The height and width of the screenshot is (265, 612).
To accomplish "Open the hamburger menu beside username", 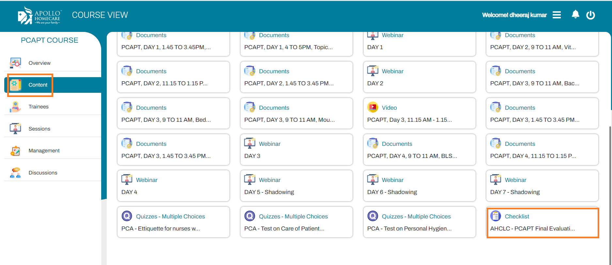I will pyautogui.click(x=557, y=15).
